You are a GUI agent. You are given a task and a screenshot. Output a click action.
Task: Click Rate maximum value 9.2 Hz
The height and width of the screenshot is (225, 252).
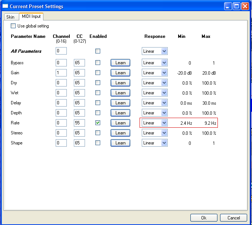pyautogui.click(x=210, y=123)
